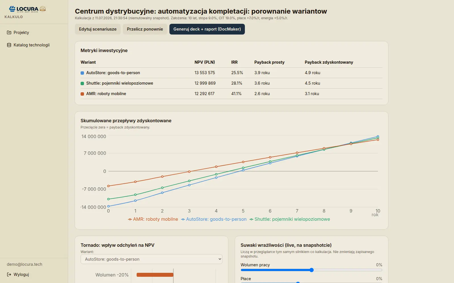Generate deck and report with DocMaker
The image size is (454, 283).
(x=207, y=29)
